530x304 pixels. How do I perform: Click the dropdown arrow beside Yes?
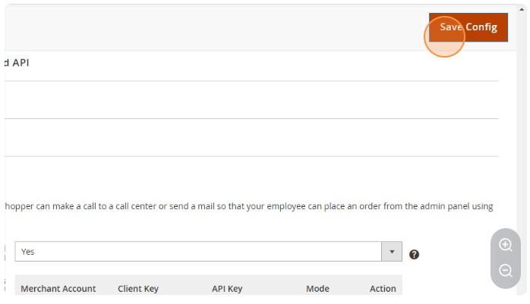click(x=392, y=252)
